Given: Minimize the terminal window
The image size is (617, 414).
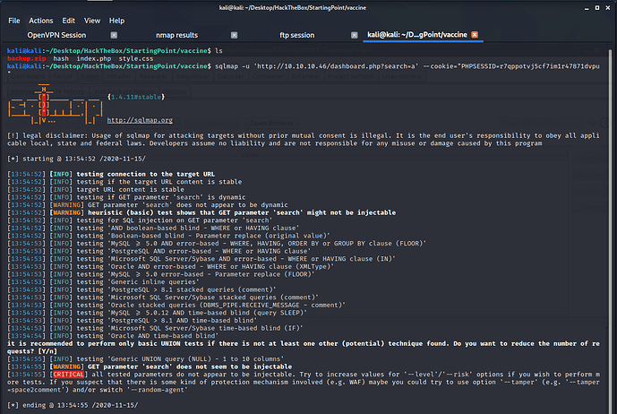Looking at the screenshot, I should [587, 8].
